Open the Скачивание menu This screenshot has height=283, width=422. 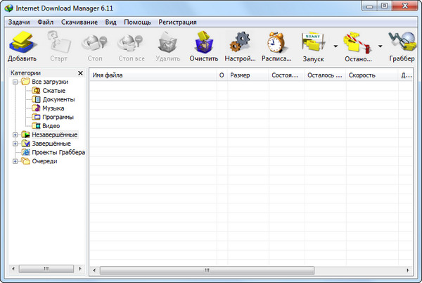tap(79, 22)
